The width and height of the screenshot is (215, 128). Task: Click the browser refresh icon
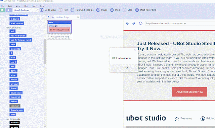tap(140, 23)
